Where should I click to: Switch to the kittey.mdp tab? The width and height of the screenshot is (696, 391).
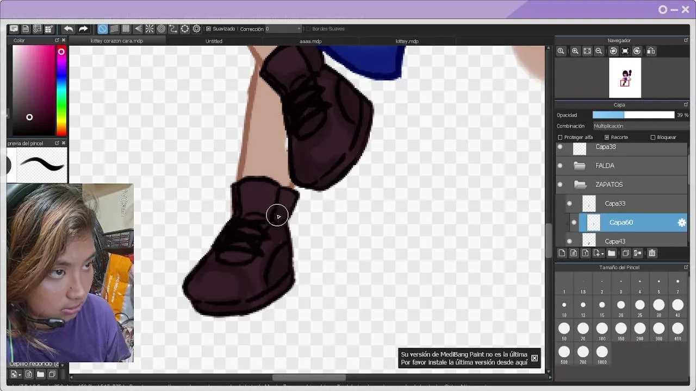tap(407, 41)
